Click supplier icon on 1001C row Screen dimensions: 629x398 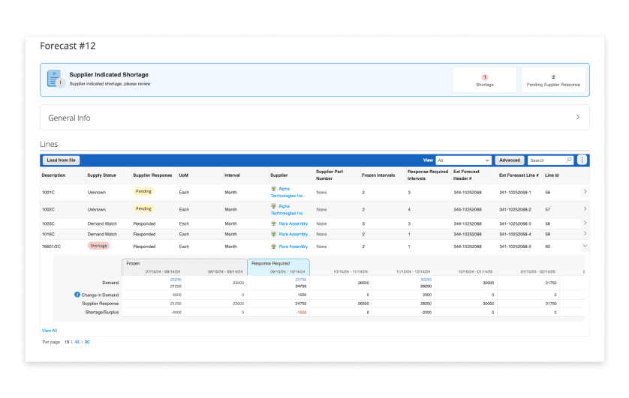(273, 189)
